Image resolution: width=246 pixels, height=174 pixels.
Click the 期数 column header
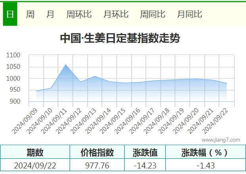pos(35,152)
